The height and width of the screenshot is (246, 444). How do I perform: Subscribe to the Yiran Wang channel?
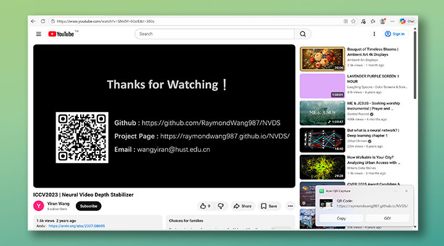click(x=88, y=206)
